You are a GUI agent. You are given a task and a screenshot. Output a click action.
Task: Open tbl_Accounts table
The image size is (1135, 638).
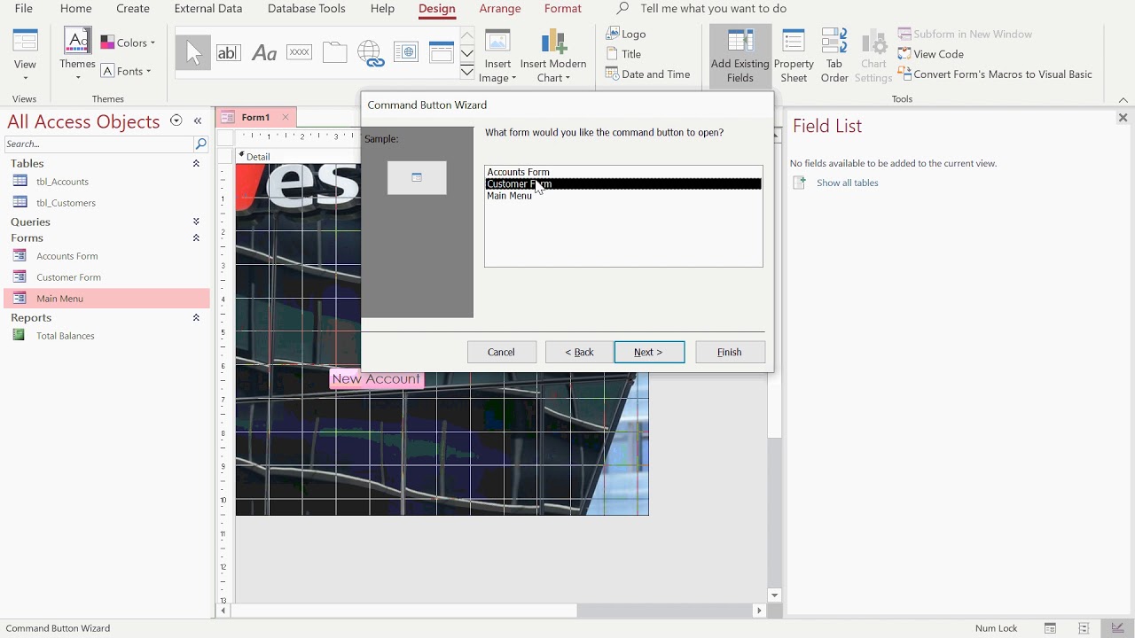62,182
